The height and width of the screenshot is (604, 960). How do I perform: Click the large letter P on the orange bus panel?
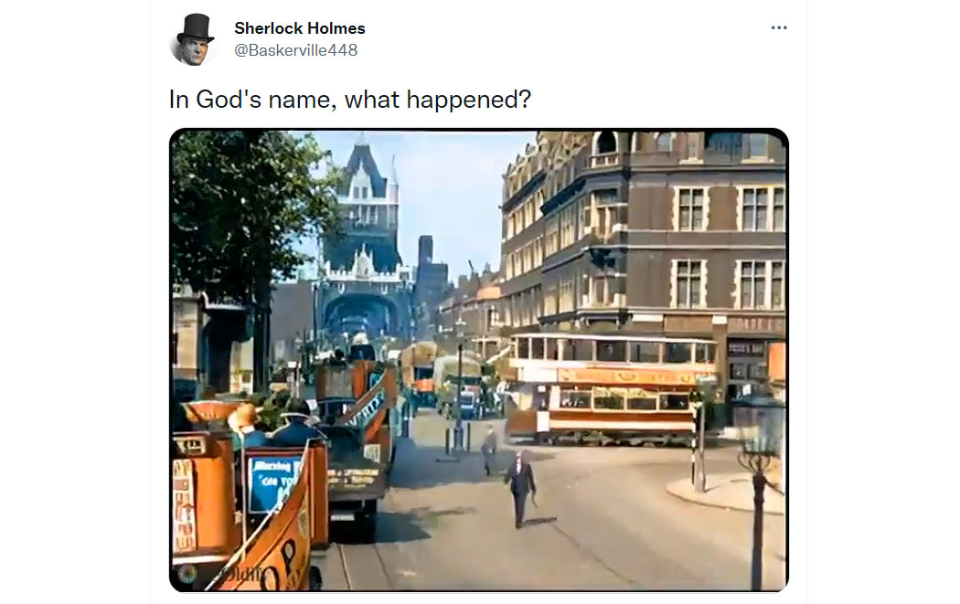(286, 554)
